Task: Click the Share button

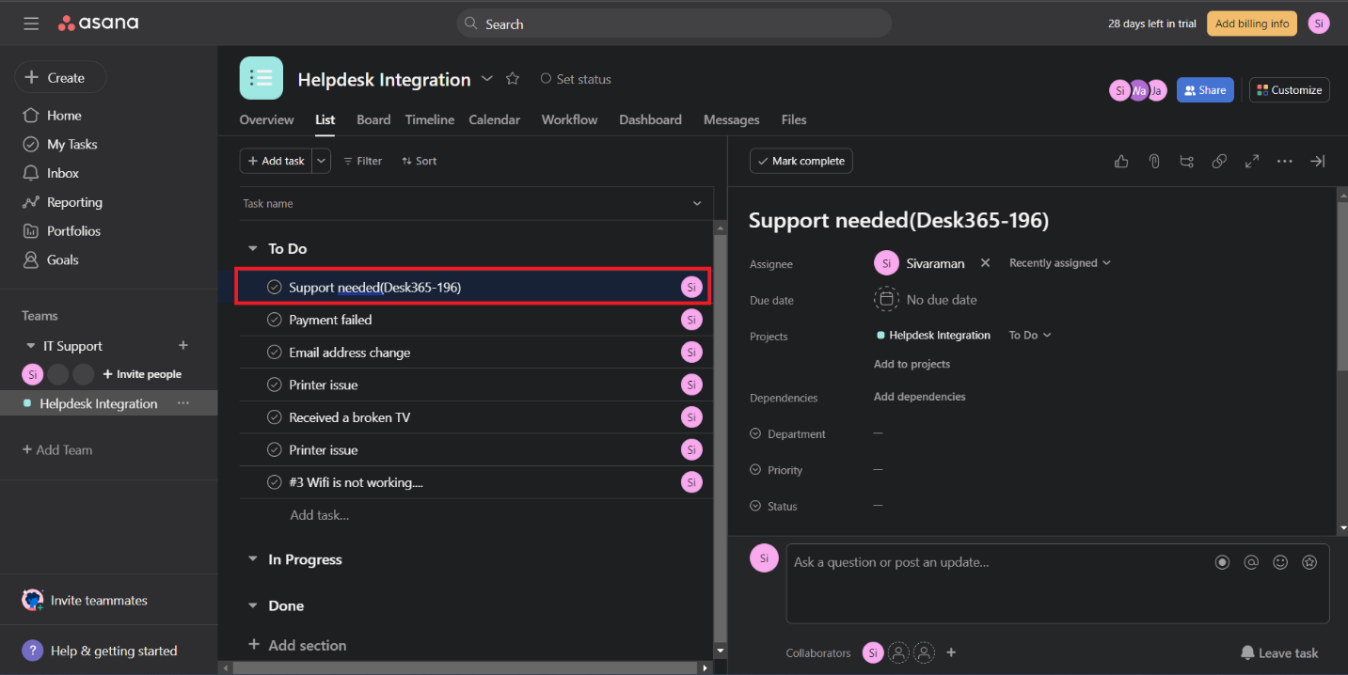Action: 1205,90
